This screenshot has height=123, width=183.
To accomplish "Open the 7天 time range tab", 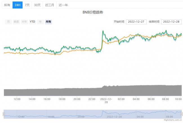I will coord(27,5).
